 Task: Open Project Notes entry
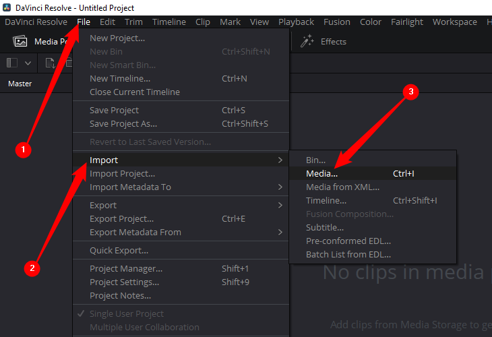[181, 296]
